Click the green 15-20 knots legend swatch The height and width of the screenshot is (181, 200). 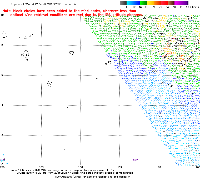tap(144, 3)
